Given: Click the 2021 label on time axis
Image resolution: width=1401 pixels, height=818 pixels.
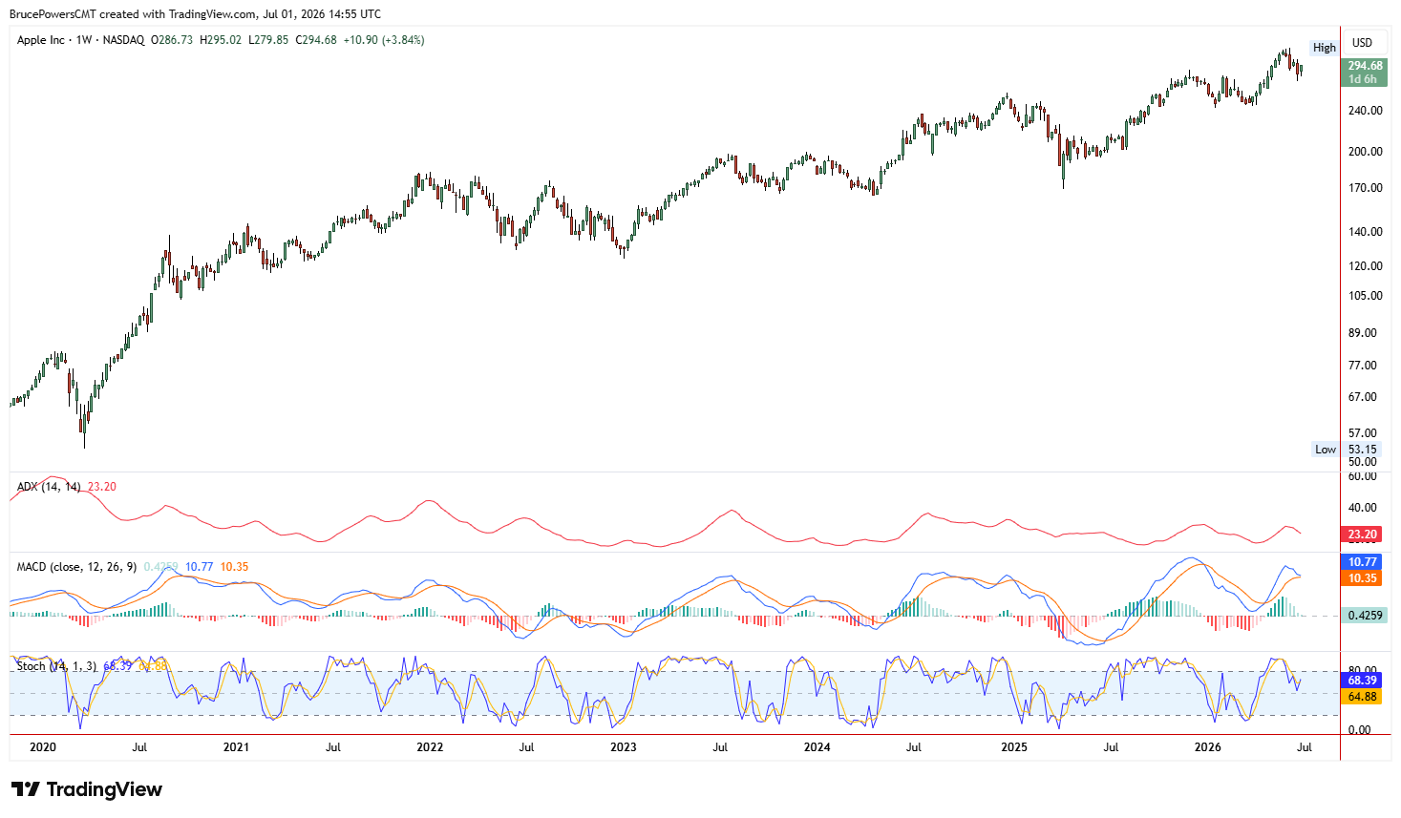Looking at the screenshot, I should (x=236, y=747).
